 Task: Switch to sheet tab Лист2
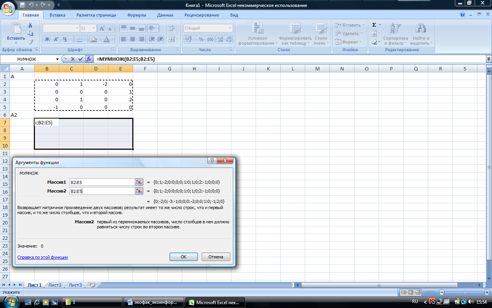[55, 285]
